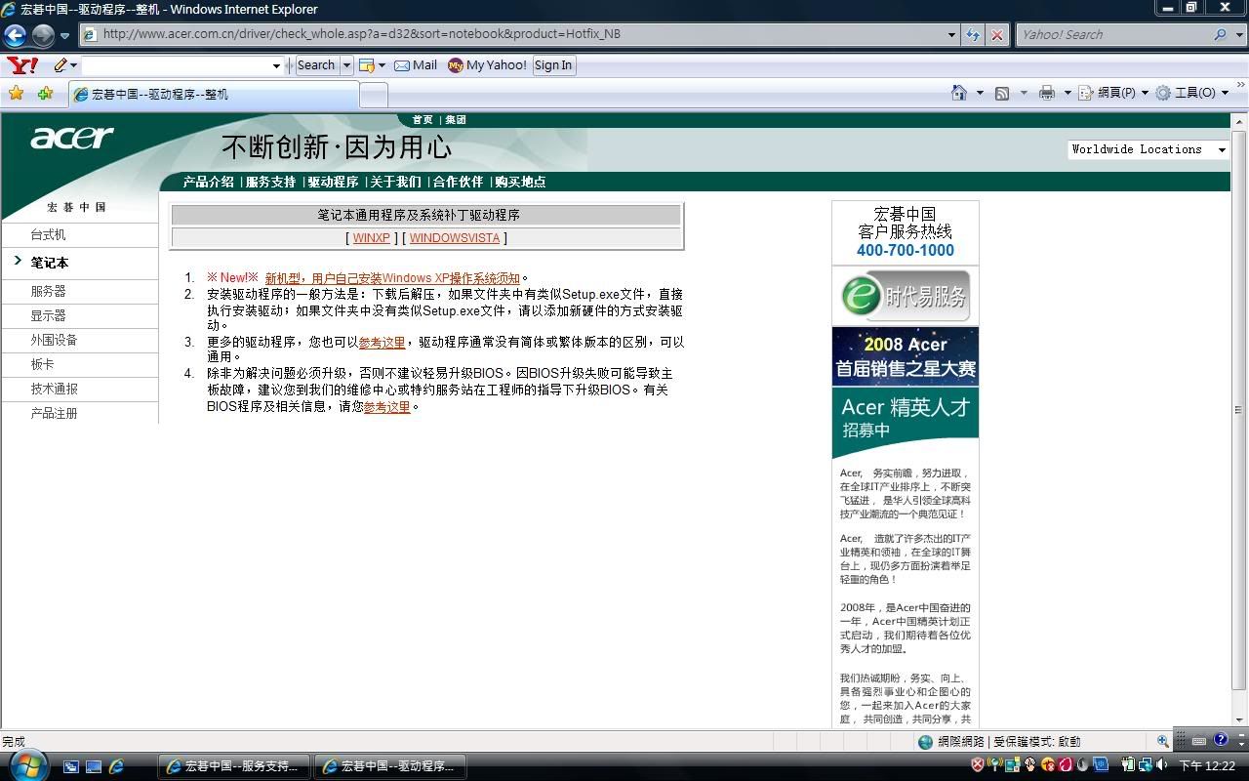Open 关于我们 navigation menu item
The width and height of the screenshot is (1249, 781).
[x=395, y=182]
